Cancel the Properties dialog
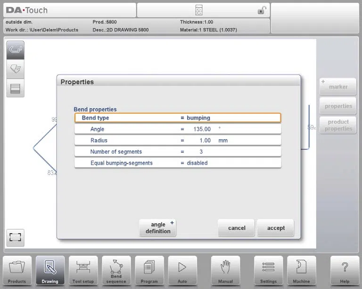 coord(237,228)
